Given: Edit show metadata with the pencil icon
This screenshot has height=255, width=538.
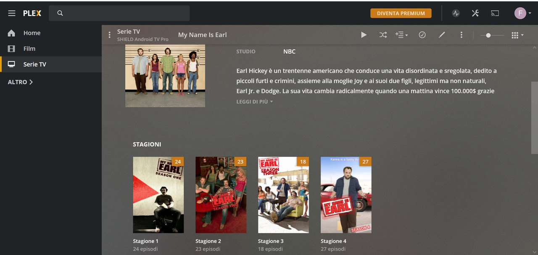Looking at the screenshot, I should click(x=442, y=35).
